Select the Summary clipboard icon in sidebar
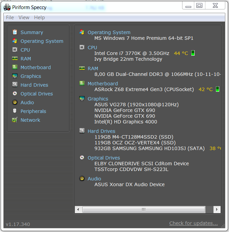 tap(15, 32)
